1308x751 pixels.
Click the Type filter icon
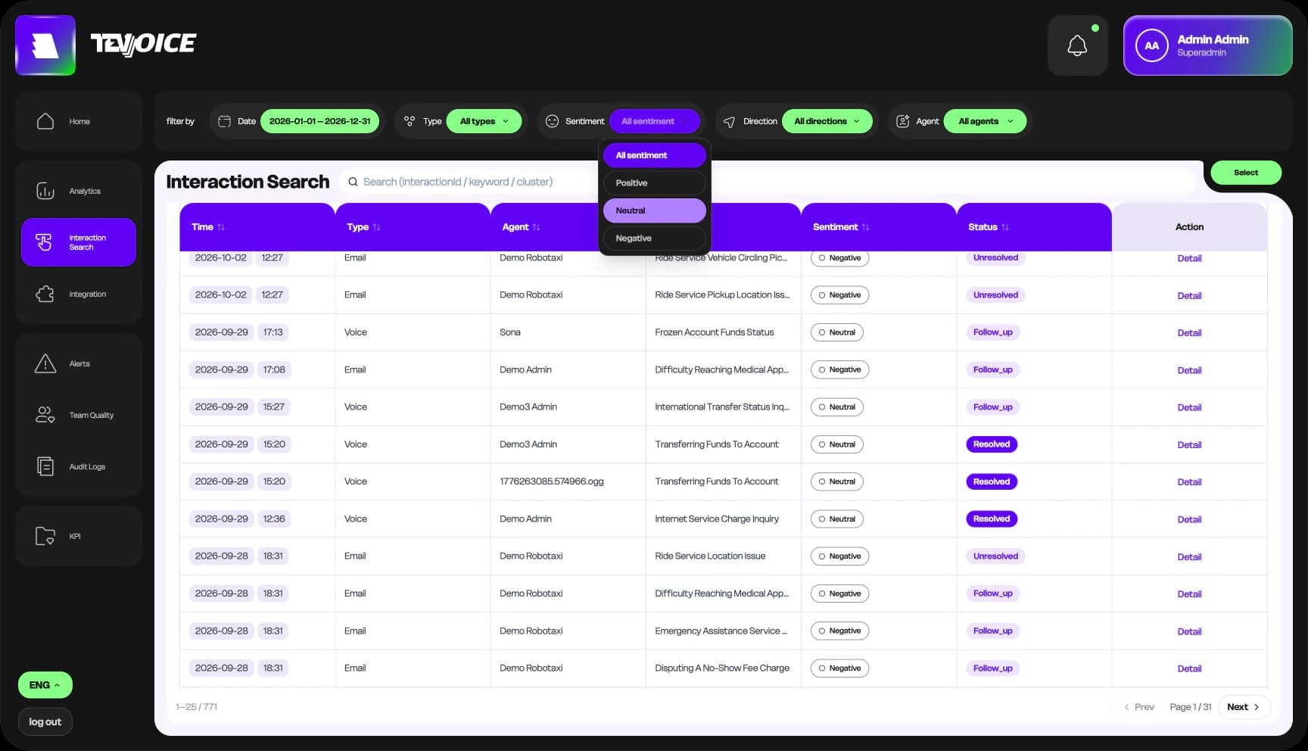pyautogui.click(x=410, y=121)
